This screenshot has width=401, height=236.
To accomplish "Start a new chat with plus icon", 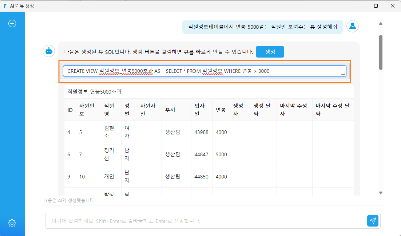I will (x=12, y=24).
